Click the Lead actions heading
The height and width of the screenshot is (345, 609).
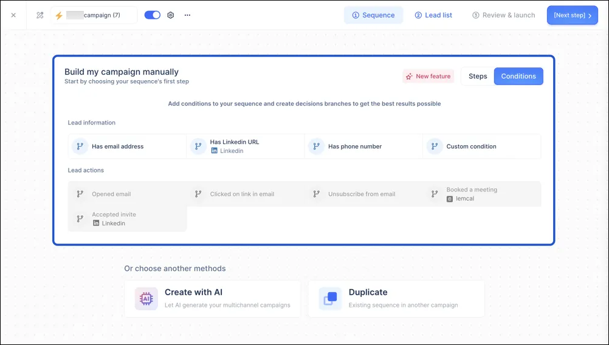click(86, 170)
